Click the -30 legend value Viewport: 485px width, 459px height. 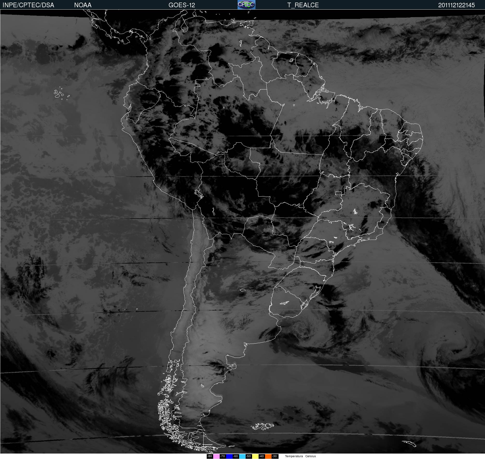click(274, 456)
